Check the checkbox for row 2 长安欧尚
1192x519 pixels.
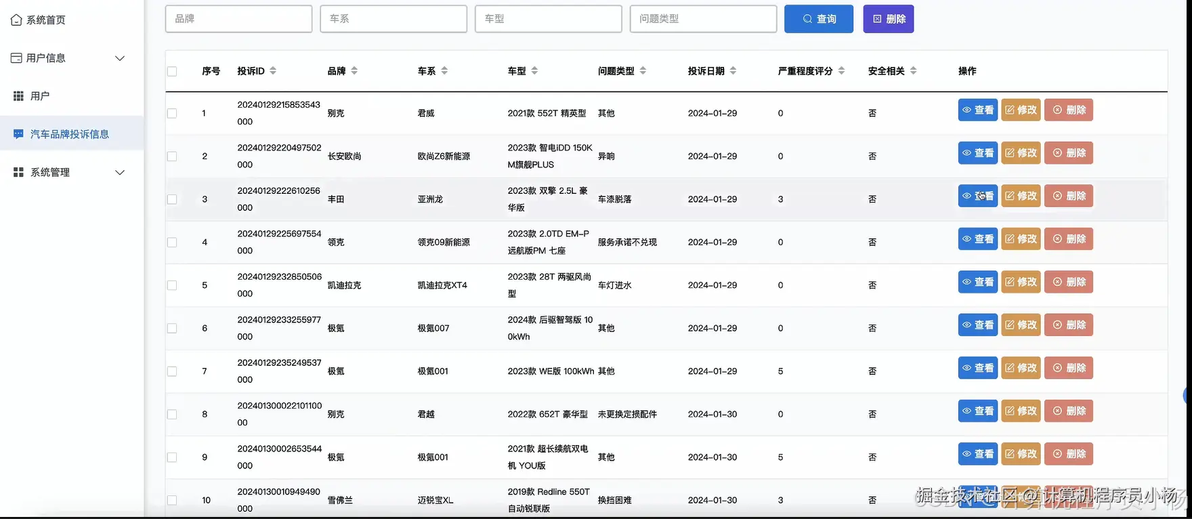coord(172,157)
